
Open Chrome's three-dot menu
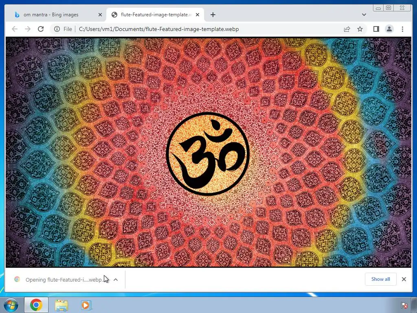(x=402, y=29)
